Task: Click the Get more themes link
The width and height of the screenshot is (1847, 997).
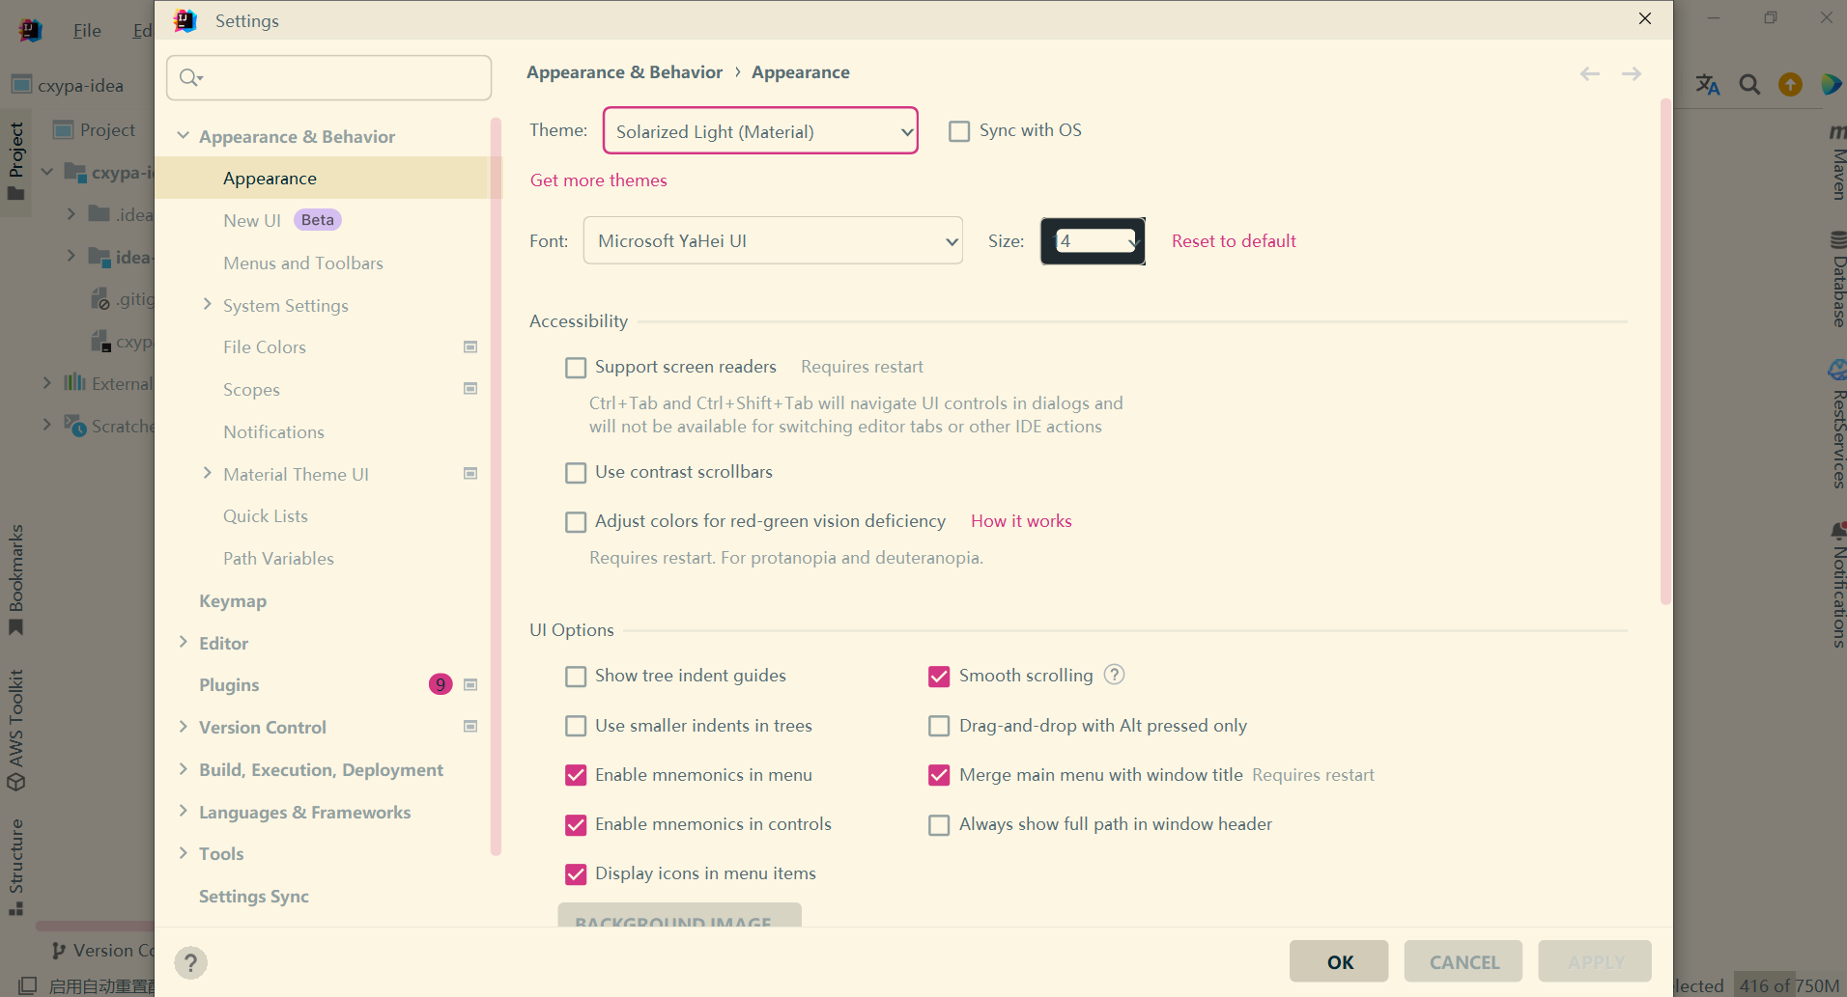Action: [x=598, y=180]
